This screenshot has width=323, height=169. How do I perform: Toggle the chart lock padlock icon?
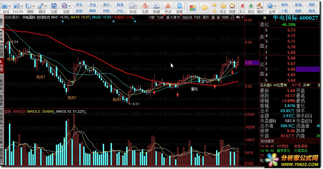tap(232, 17)
